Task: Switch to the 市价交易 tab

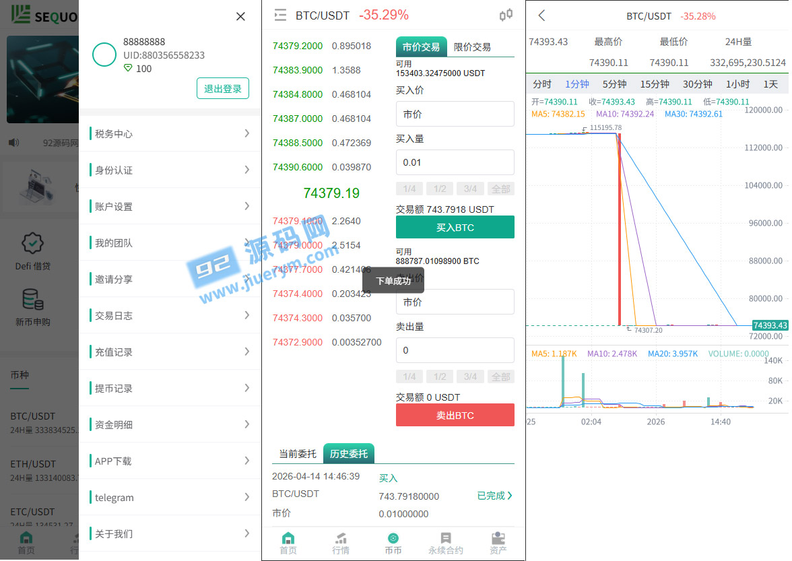Action: point(422,47)
